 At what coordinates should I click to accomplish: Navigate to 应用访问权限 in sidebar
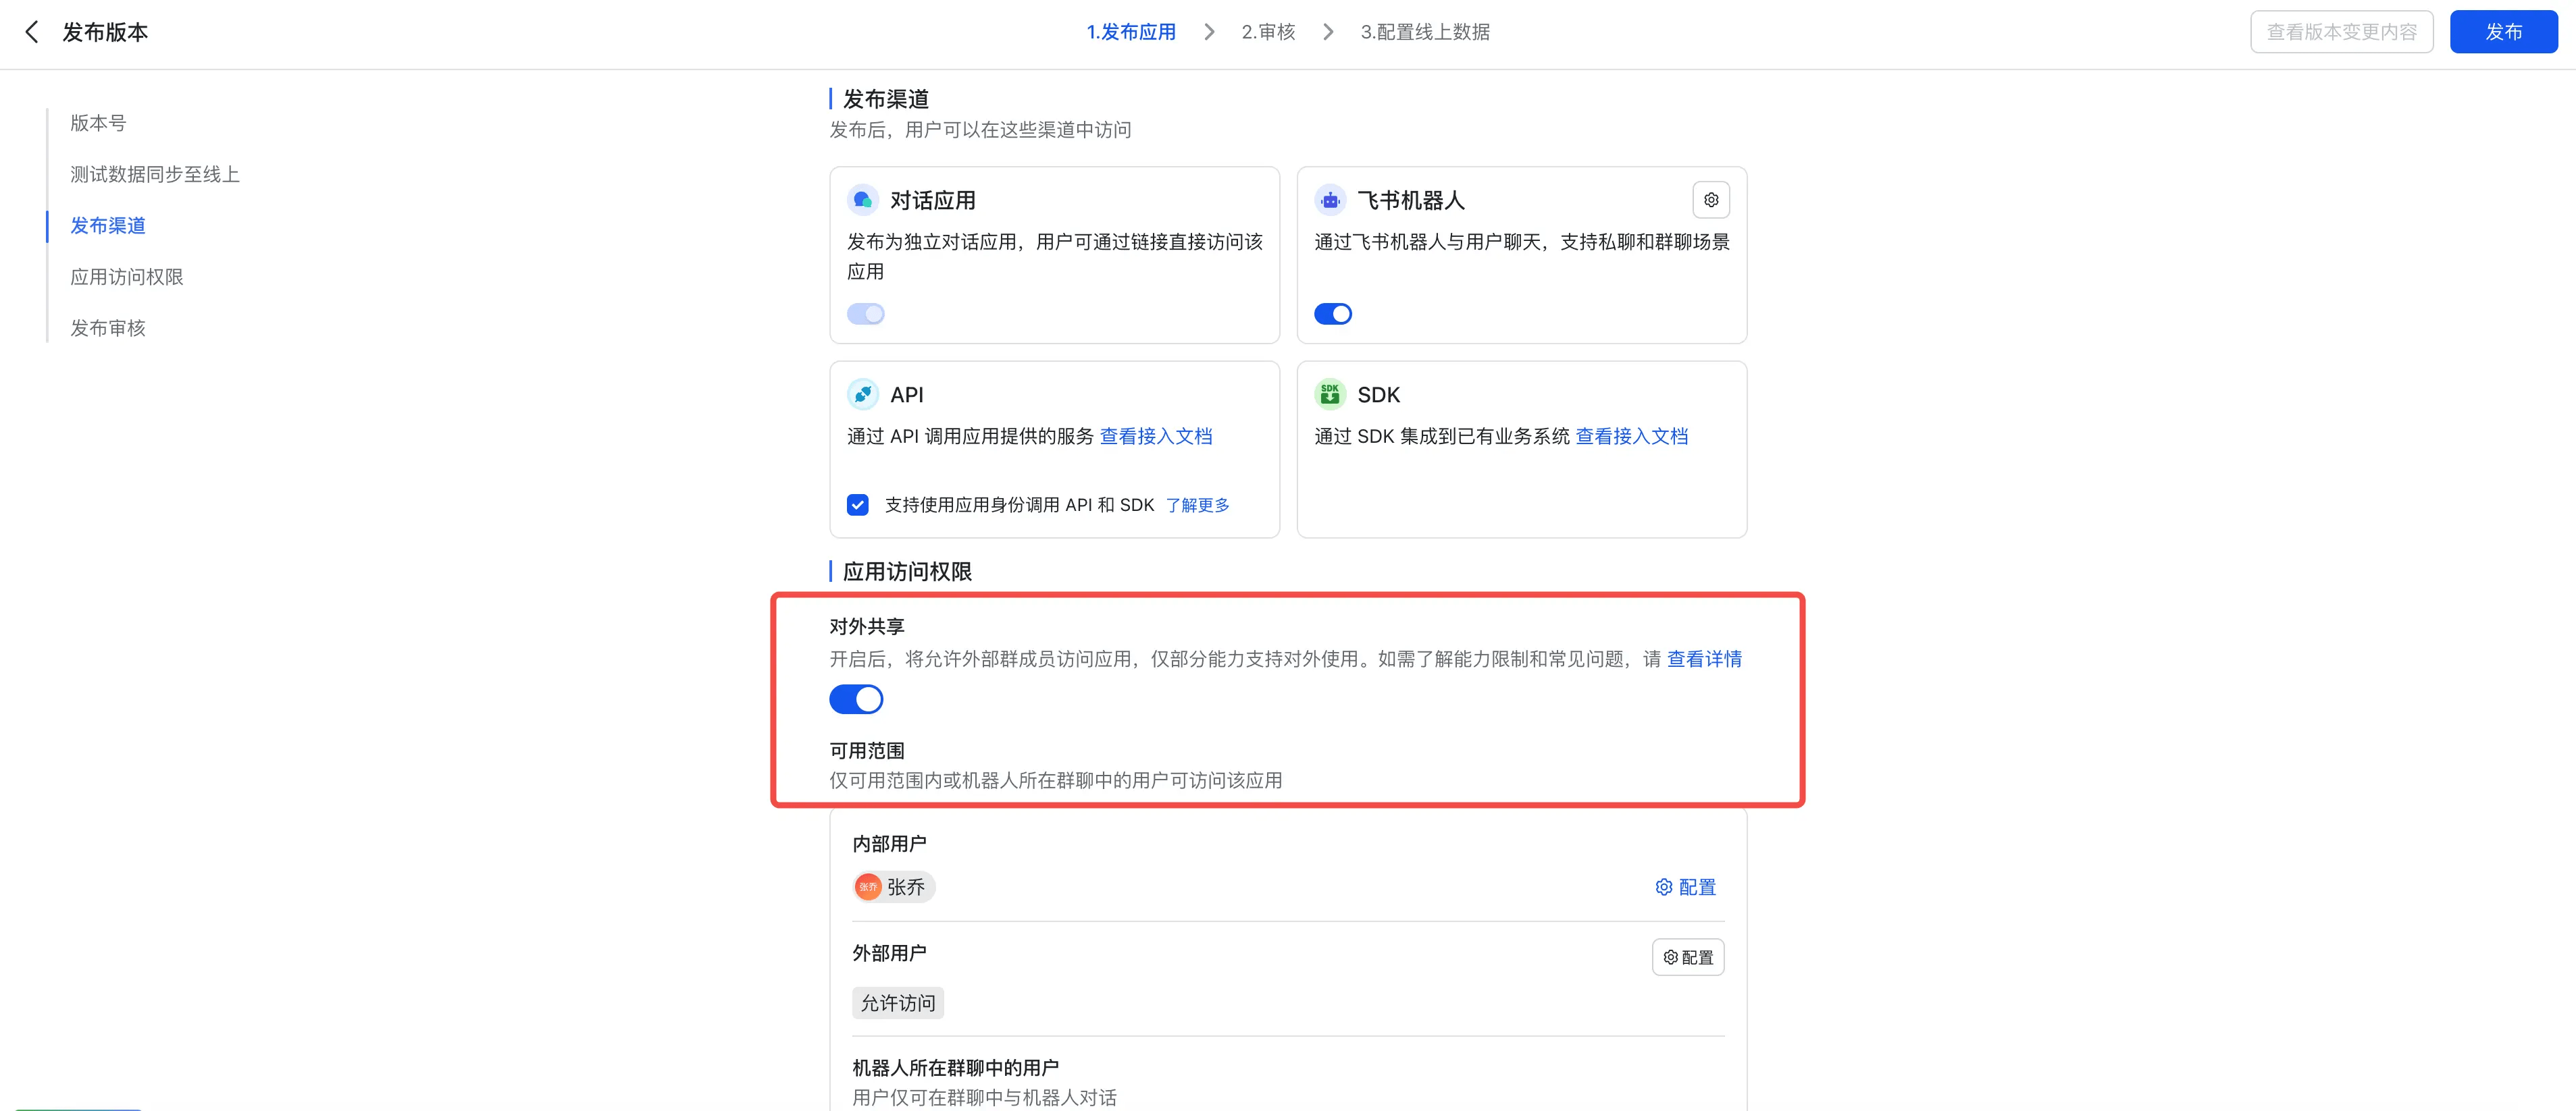coord(127,277)
